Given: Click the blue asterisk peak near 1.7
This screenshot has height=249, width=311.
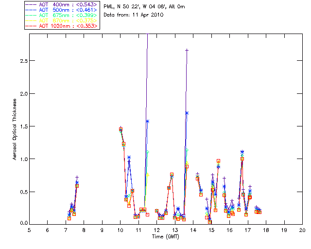Looking at the screenshot, I should click(x=187, y=113).
